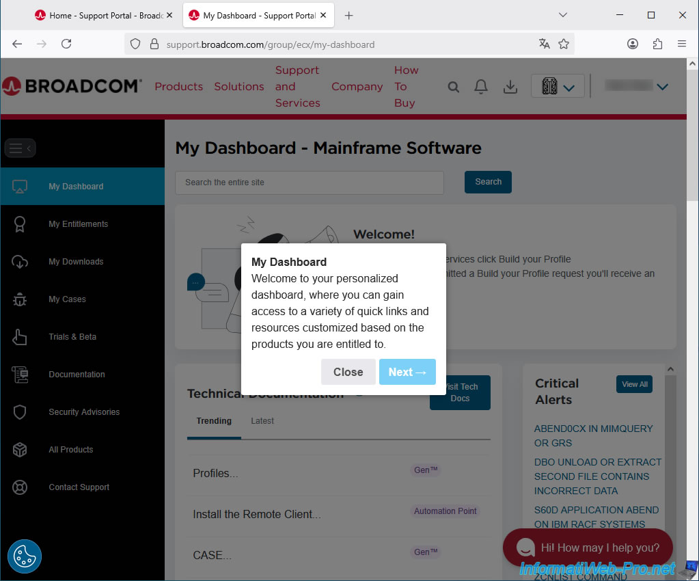Open the Products menu

178,87
